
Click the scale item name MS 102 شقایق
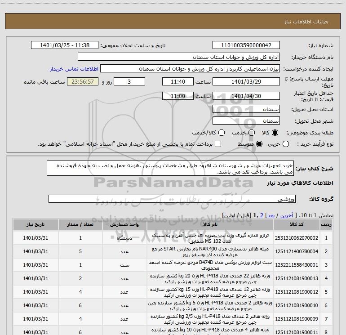(210, 238)
